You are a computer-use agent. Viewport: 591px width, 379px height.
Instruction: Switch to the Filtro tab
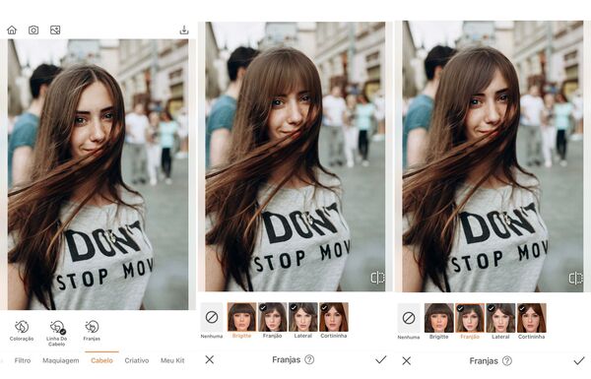(23, 360)
